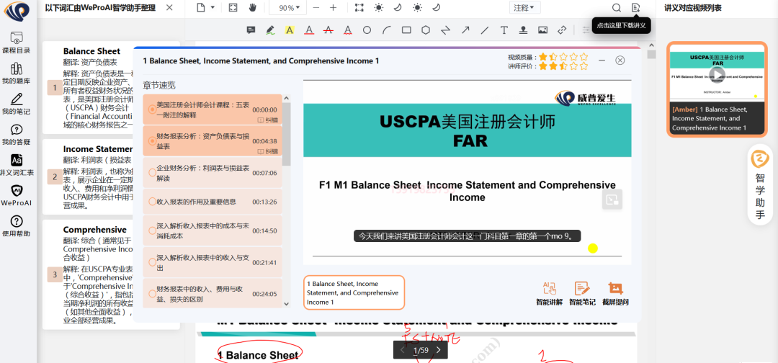Open the 90% zoom level dropdown
The width and height of the screenshot is (778, 363).
(x=288, y=7)
